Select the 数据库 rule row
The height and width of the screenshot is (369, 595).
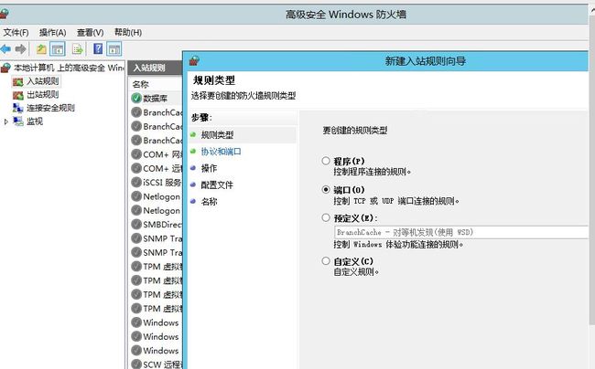tap(157, 99)
